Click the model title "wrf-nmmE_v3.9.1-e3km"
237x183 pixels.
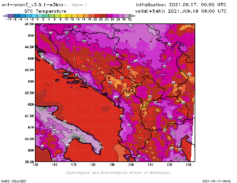point(32,5)
